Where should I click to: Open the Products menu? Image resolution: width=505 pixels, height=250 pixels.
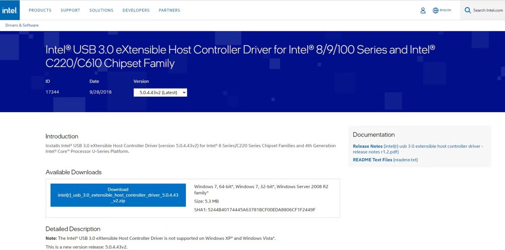click(x=40, y=10)
